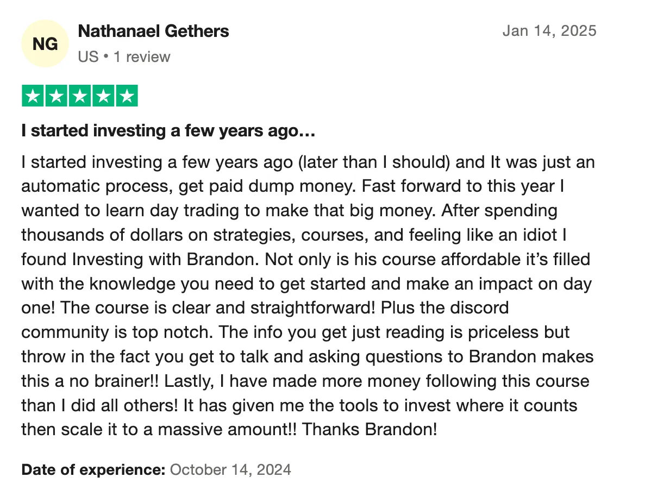The width and height of the screenshot is (651, 502).
Task: Click the '1 review' count text
Action: click(x=142, y=57)
